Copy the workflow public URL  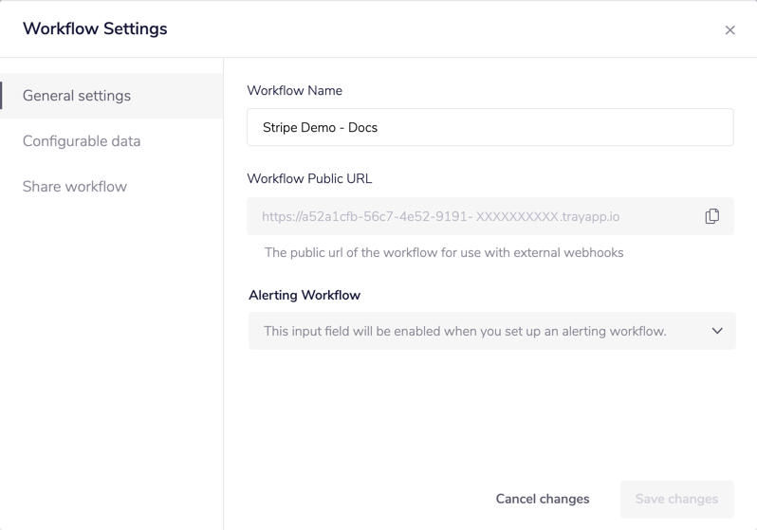(x=711, y=216)
